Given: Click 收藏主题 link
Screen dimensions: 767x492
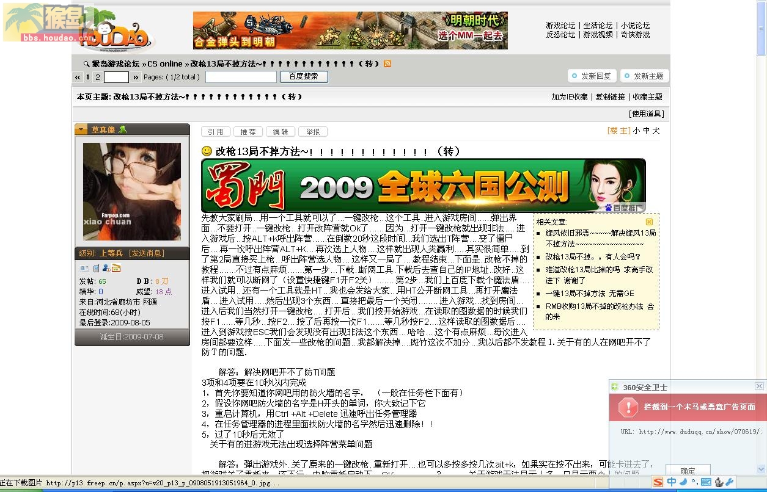Looking at the screenshot, I should click(x=648, y=97).
